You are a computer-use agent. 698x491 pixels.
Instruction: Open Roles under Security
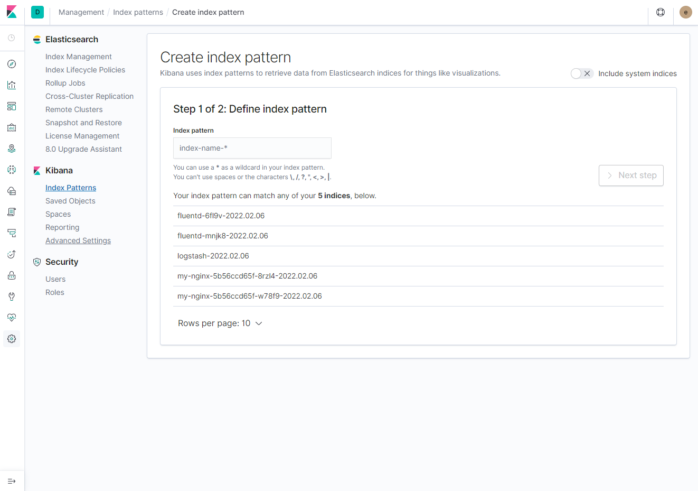tap(55, 292)
